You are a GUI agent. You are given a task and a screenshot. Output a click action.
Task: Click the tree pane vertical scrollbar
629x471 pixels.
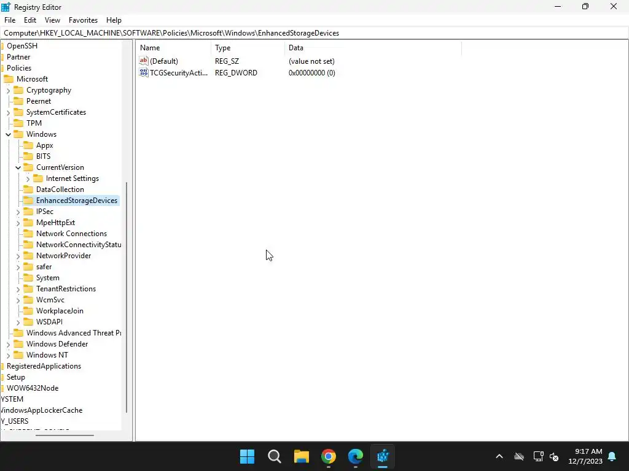pos(127,297)
